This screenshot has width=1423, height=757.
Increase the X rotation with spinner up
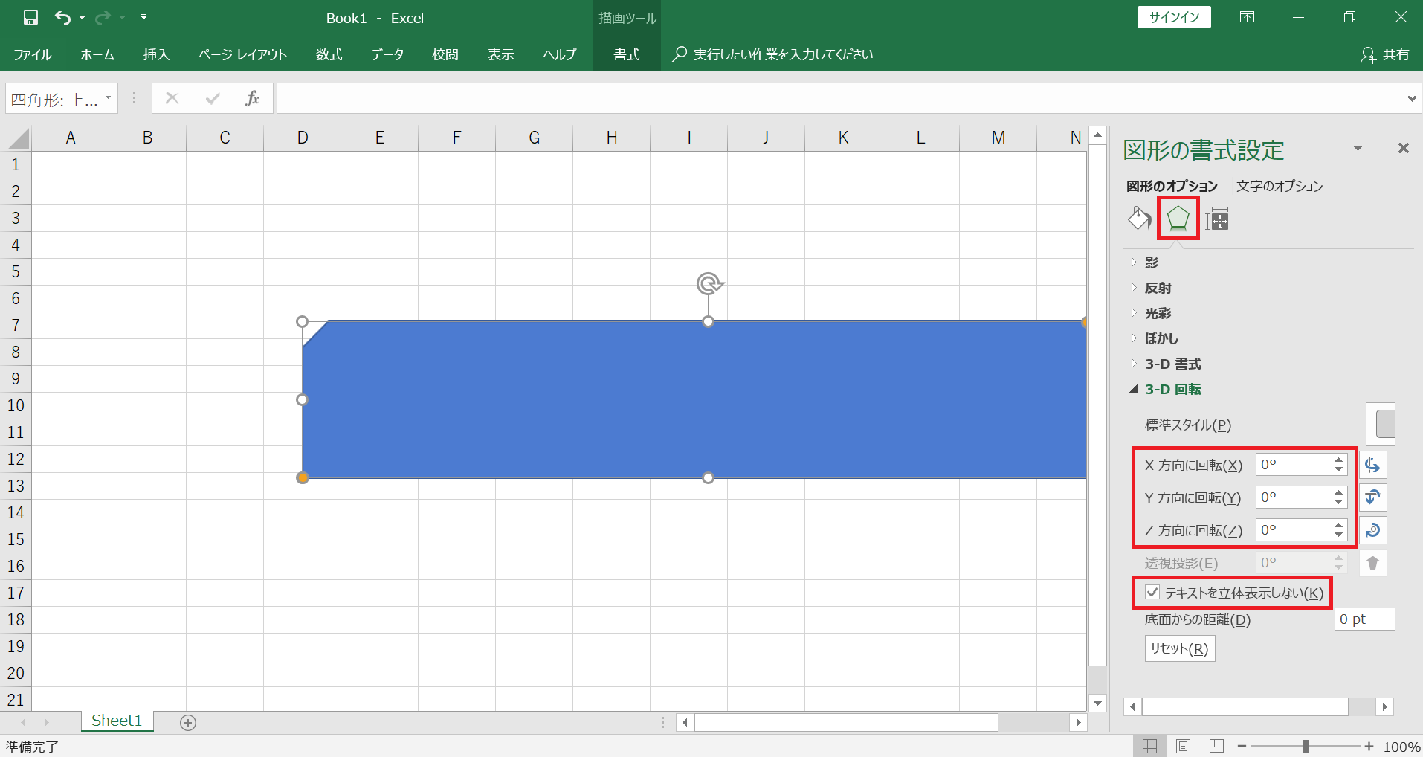tap(1339, 460)
